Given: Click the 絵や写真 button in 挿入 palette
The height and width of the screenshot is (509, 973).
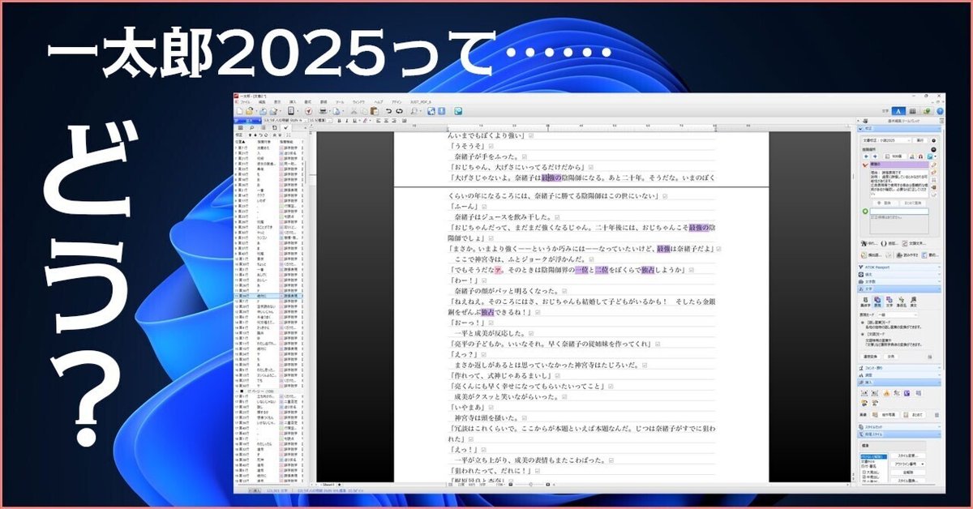Looking at the screenshot, I should (885, 414).
